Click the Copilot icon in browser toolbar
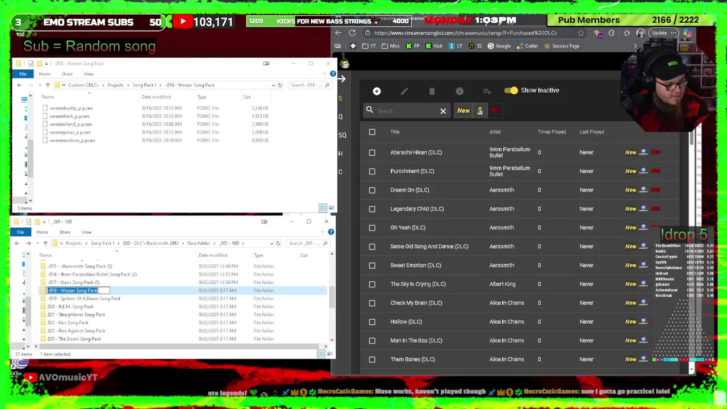 687,33
